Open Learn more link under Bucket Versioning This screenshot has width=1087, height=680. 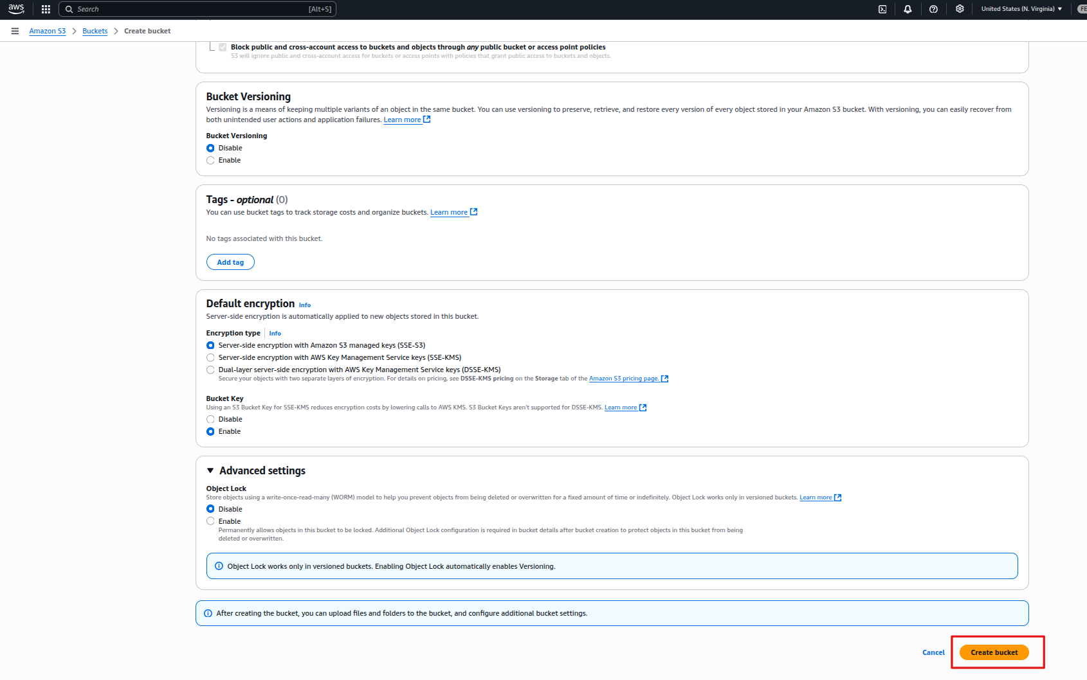[402, 120]
